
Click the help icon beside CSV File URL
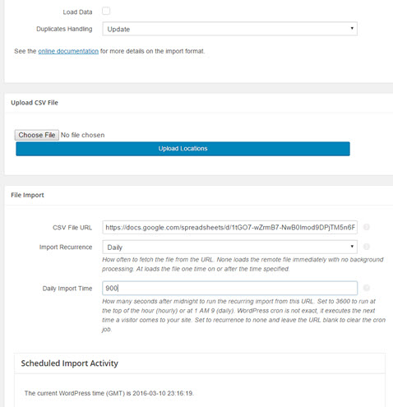click(367, 227)
